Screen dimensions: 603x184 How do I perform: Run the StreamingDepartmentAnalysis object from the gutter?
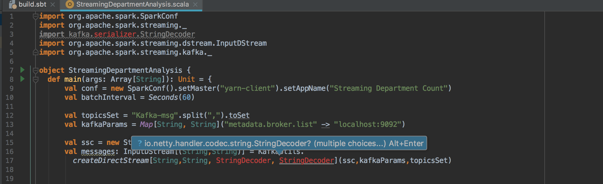(22, 70)
